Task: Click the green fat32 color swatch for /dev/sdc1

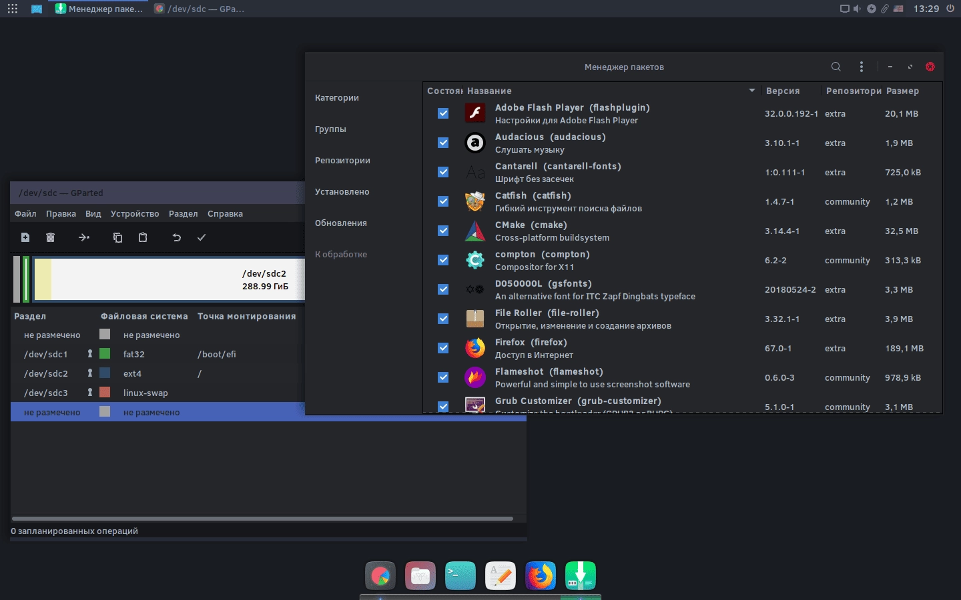Action: 105,353
